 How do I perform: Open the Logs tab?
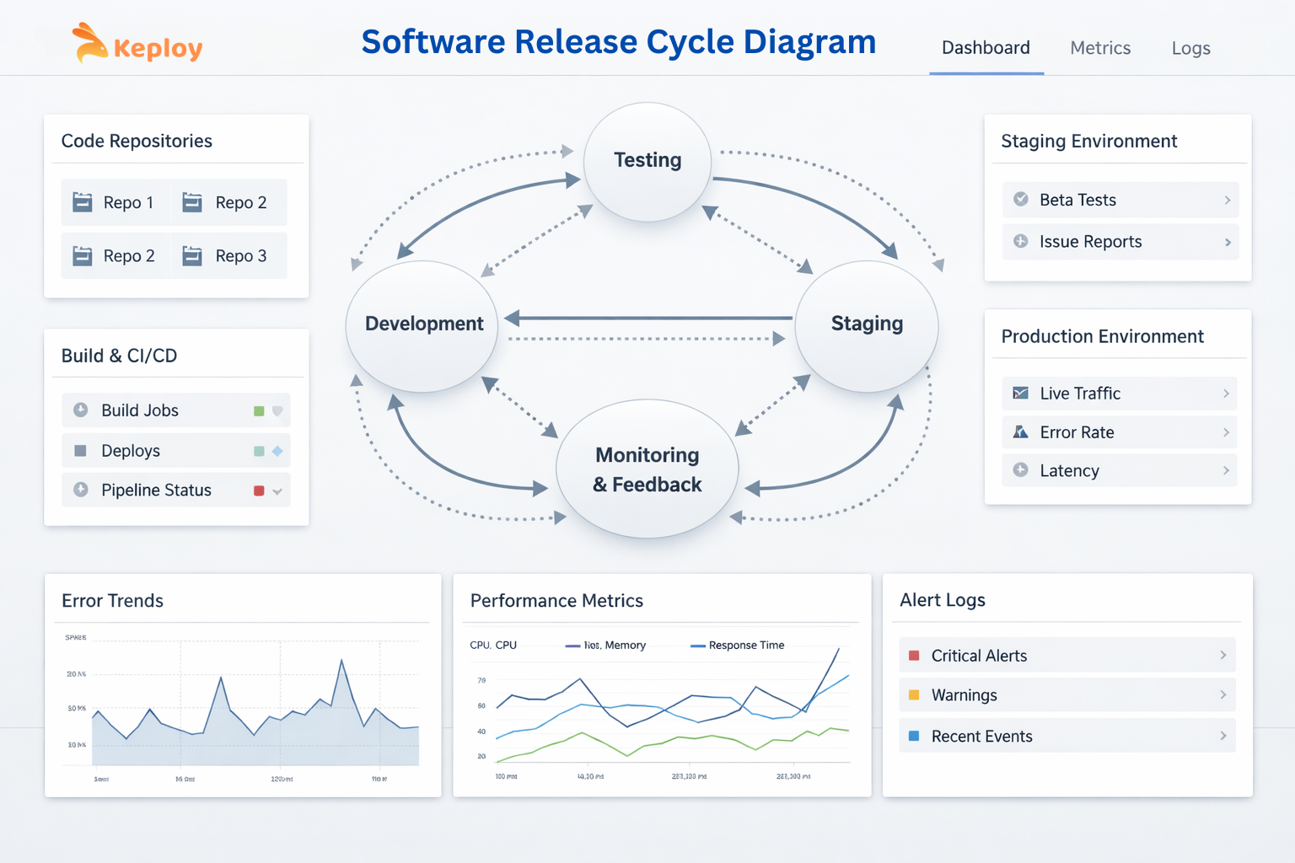pos(1190,48)
